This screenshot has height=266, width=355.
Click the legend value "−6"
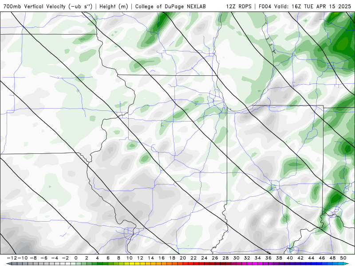coord(43,258)
